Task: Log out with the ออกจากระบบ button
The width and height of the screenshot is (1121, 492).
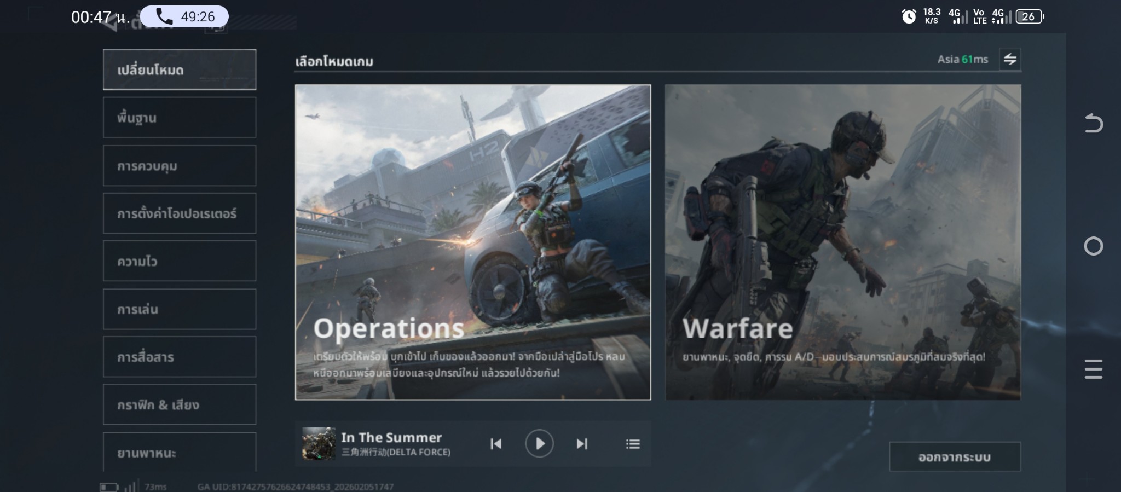Action: [955, 457]
